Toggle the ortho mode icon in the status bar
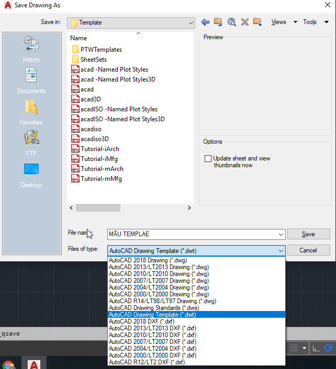Image resolution: width=336 pixels, height=369 pixels. [x=316, y=348]
